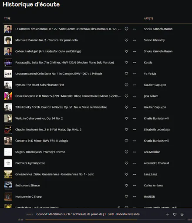Favorite the Danzón No. 2 track
The width and height of the screenshot is (192, 223).
point(126,40)
